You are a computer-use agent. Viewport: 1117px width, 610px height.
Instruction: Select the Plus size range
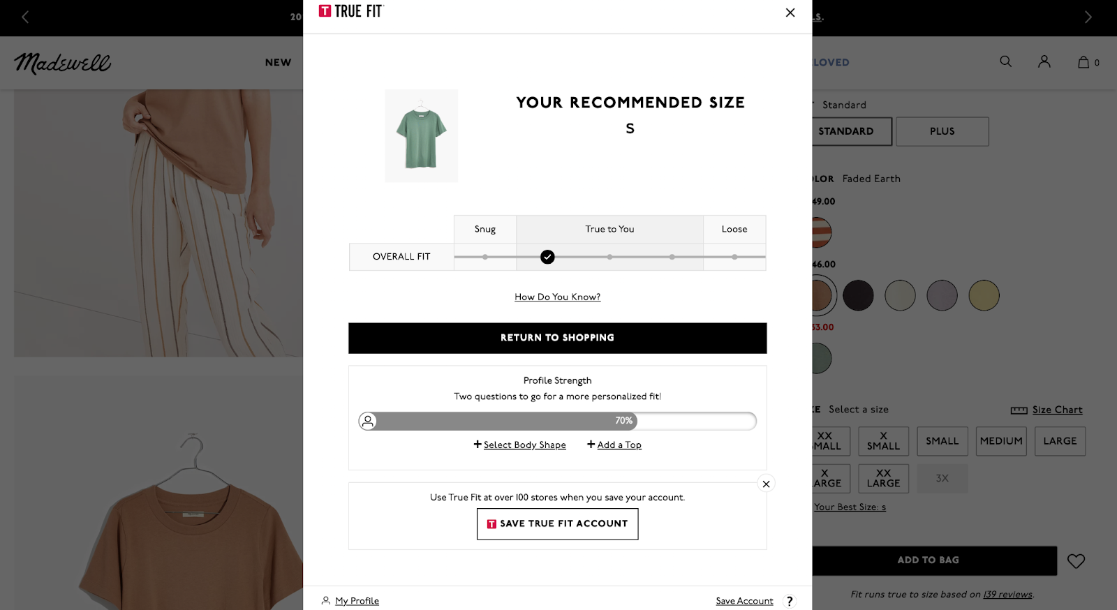click(x=942, y=131)
